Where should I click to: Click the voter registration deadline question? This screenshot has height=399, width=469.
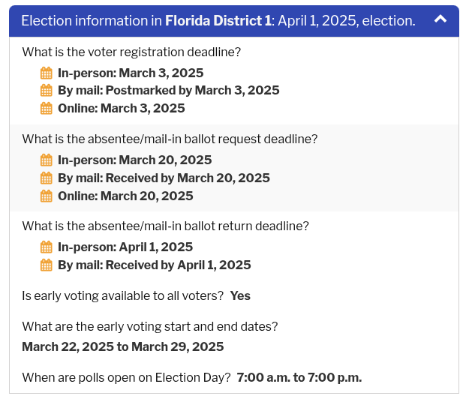coord(131,52)
